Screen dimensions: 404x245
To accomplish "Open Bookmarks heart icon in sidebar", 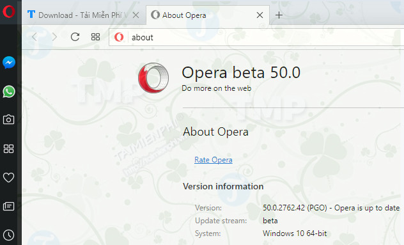I will pyautogui.click(x=8, y=177).
